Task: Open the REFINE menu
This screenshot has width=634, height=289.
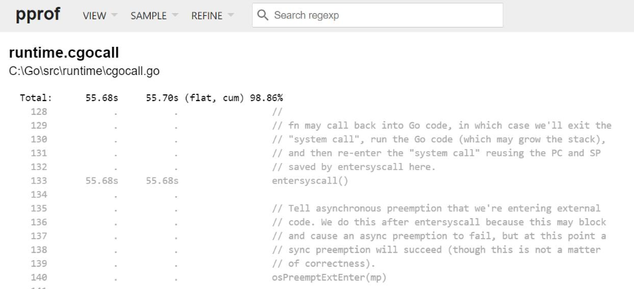Action: (212, 15)
